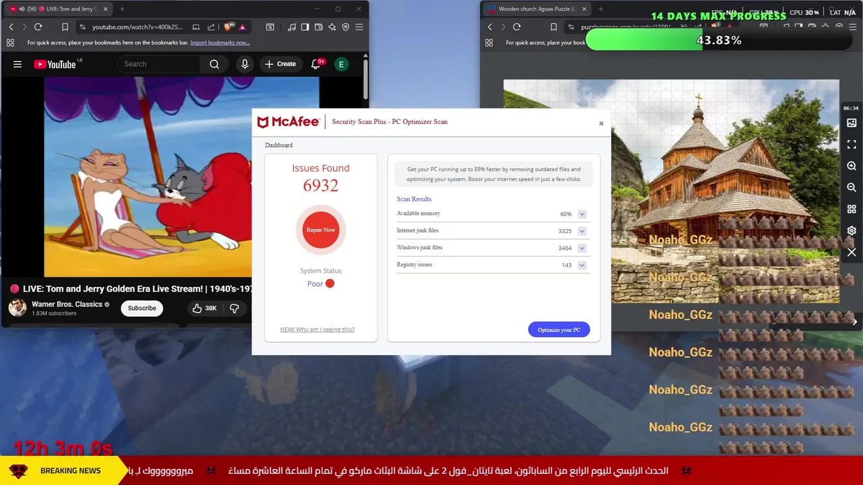Click Import bookmarks now link in YouTube window

220,42
